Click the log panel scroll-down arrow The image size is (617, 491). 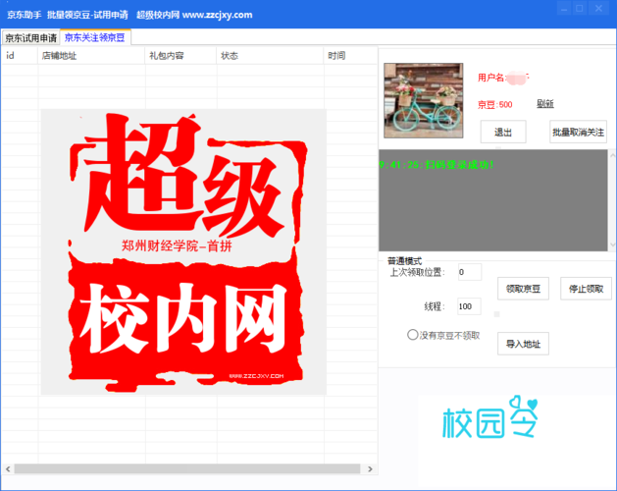click(612, 245)
